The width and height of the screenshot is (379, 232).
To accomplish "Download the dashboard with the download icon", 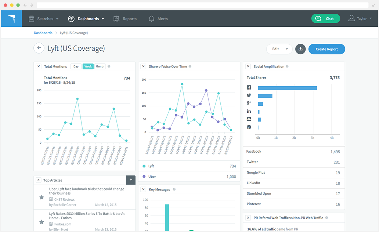I will pyautogui.click(x=300, y=49).
